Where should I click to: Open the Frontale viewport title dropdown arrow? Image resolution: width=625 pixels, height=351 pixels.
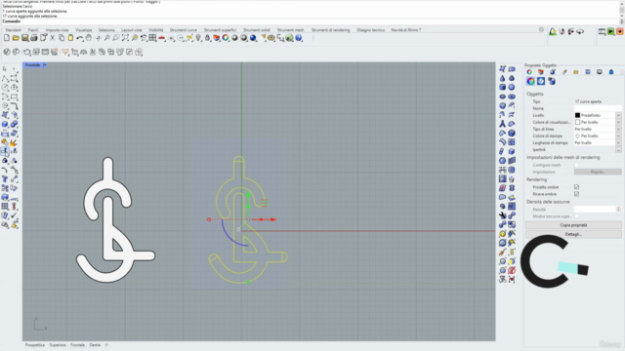point(45,65)
